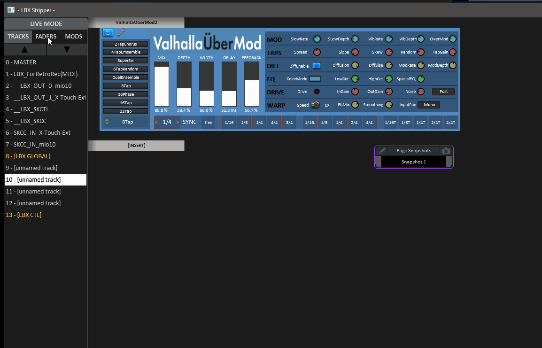Select the 2/4. dotted division button
This screenshot has width=542, height=348.
[x=355, y=123]
